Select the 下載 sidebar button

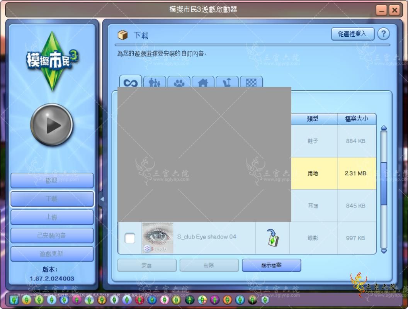52,199
